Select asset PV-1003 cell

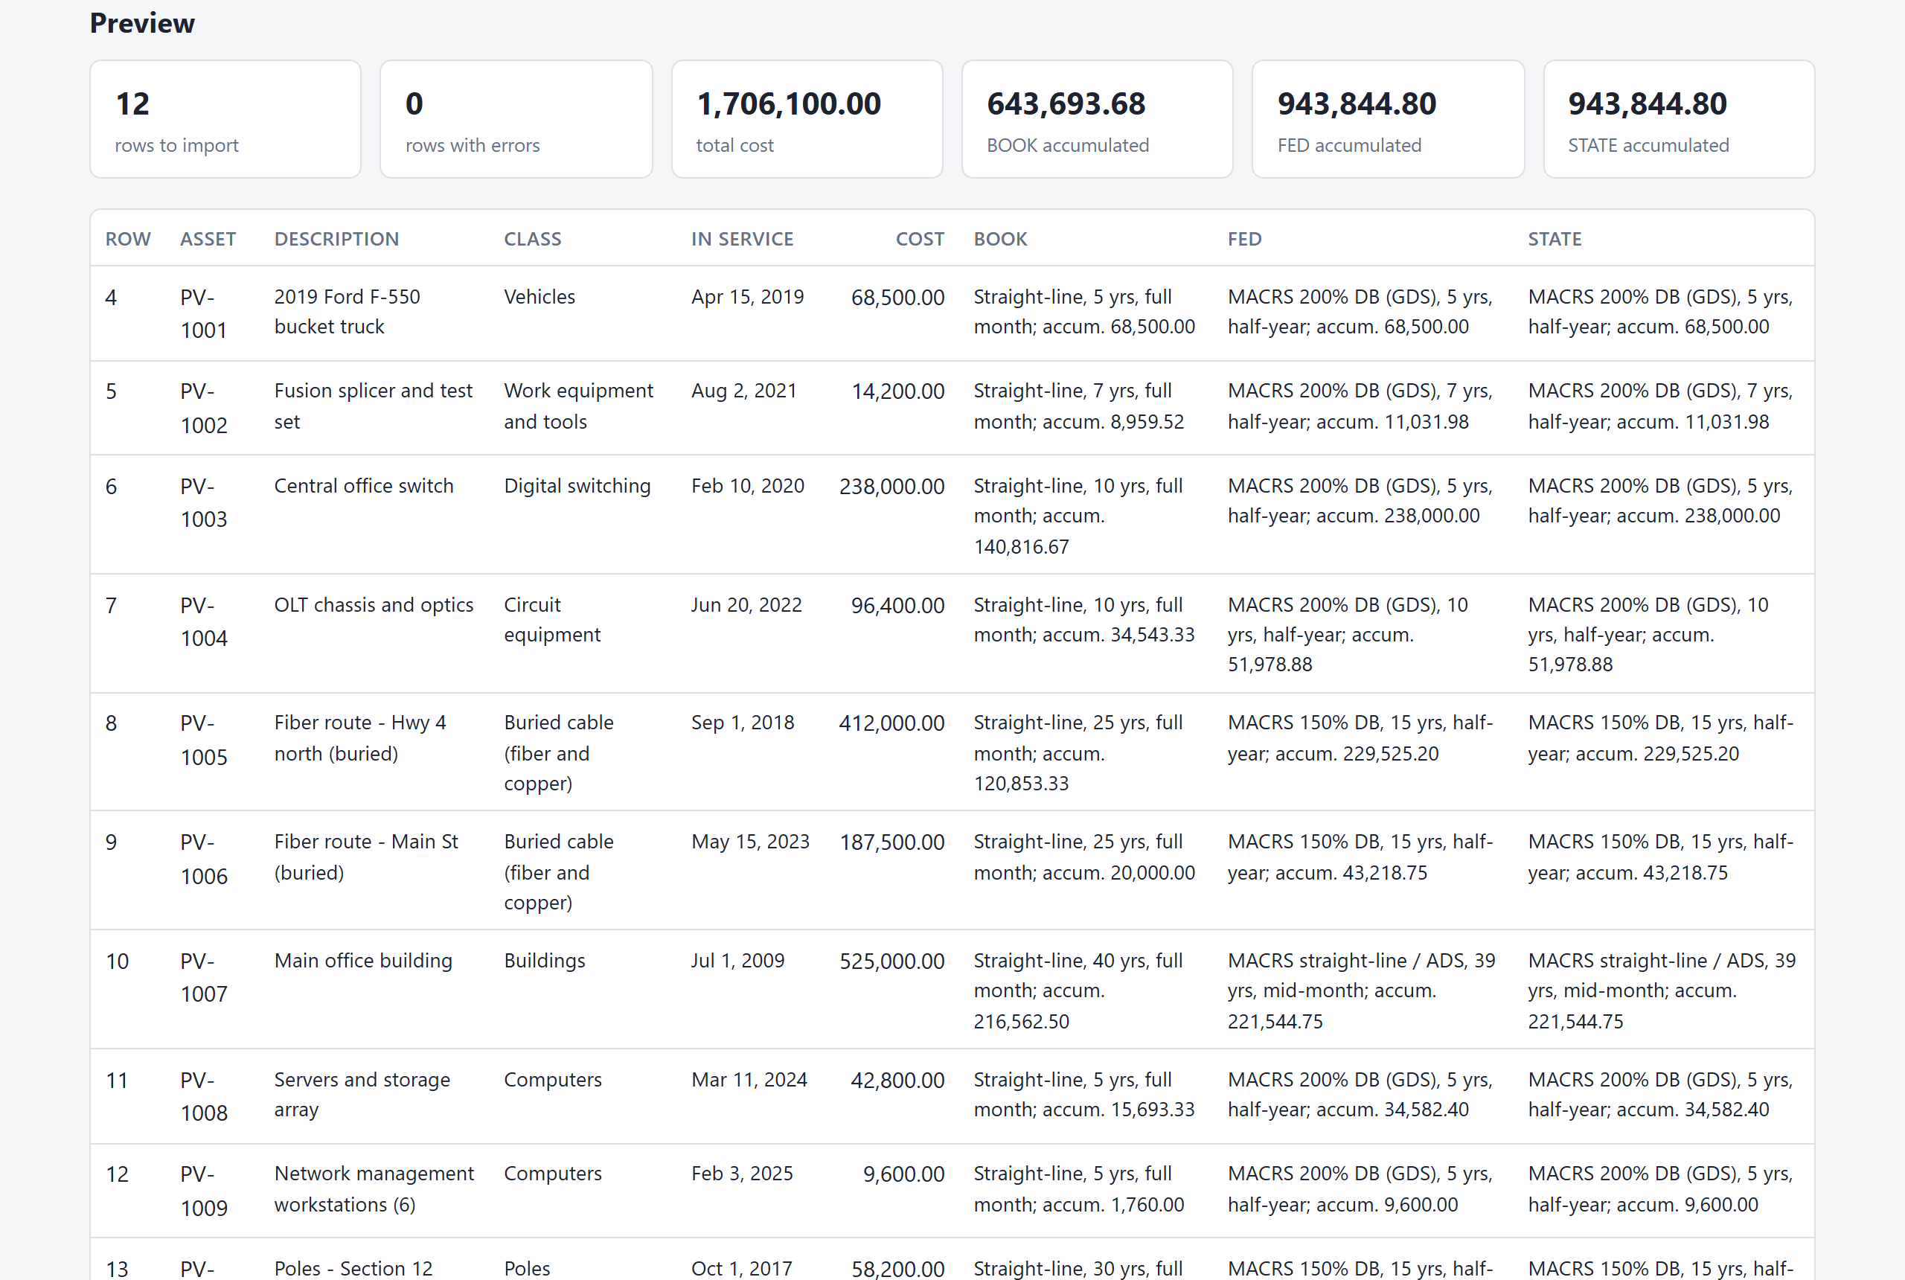(204, 503)
